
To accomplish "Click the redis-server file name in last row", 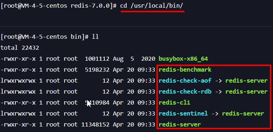I will pyautogui.click(x=180, y=125).
